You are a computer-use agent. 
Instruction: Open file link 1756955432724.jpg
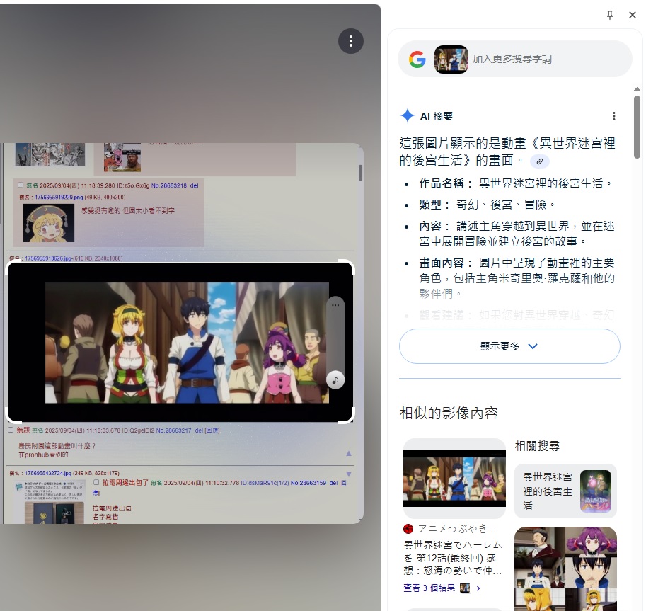48,474
